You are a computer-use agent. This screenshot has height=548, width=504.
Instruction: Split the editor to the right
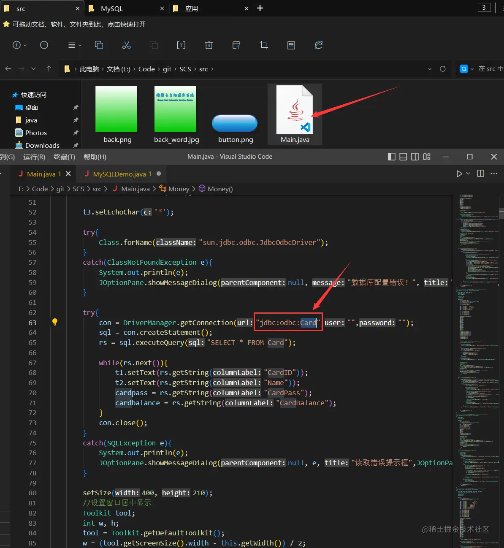click(480, 174)
